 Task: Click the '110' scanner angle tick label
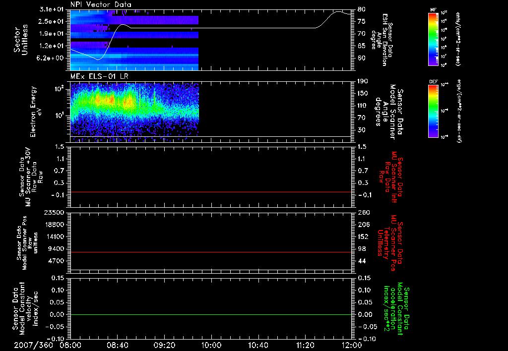point(363,106)
